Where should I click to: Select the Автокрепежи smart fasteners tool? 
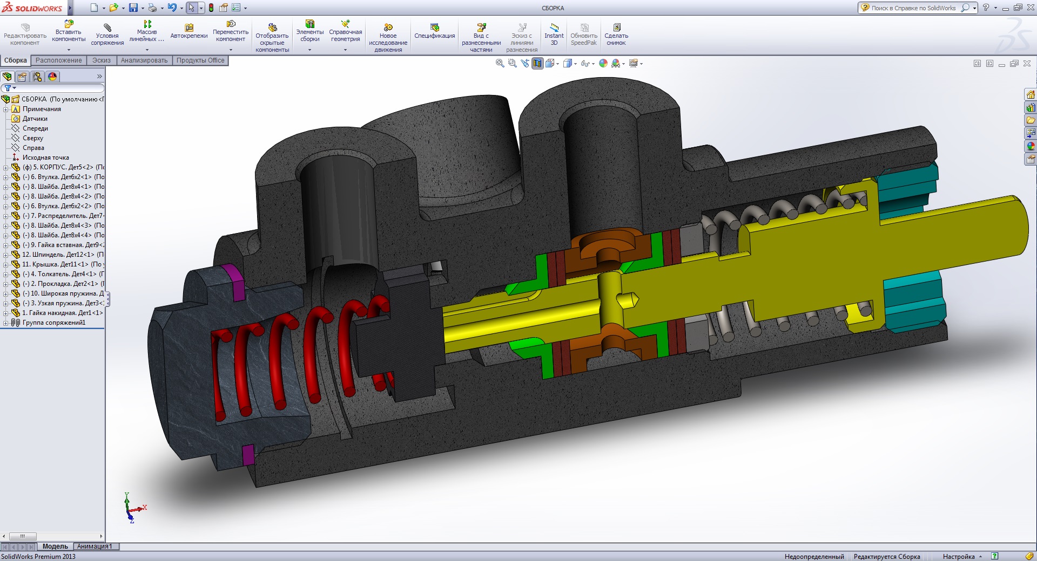coord(189,32)
